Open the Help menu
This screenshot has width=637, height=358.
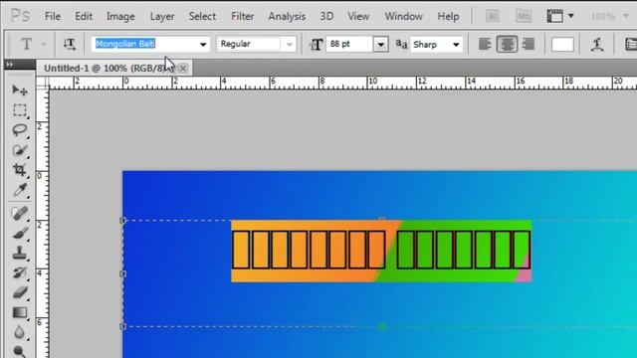pyautogui.click(x=448, y=16)
